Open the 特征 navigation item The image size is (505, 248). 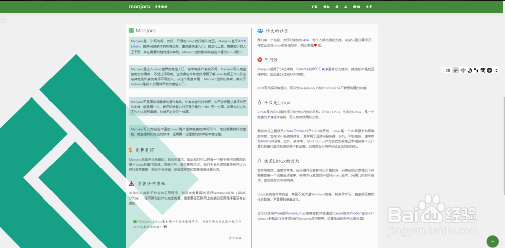pyautogui.click(x=326, y=7)
